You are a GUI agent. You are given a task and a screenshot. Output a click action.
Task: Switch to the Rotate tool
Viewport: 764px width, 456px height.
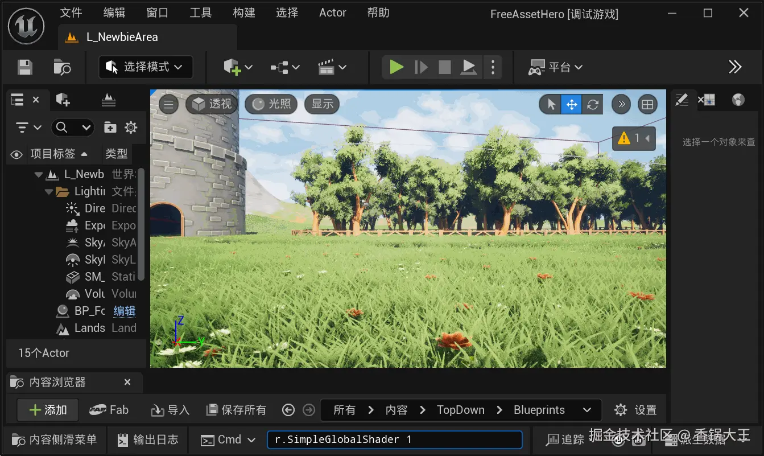[592, 104]
